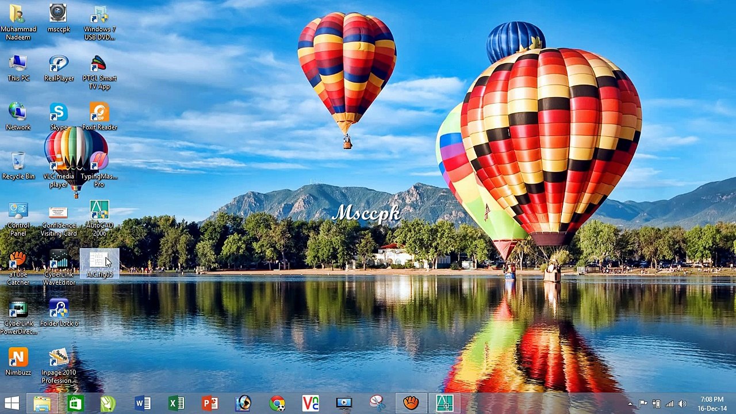Open PTCL Smart TV App shortcut
The image size is (736, 414).
click(99, 72)
